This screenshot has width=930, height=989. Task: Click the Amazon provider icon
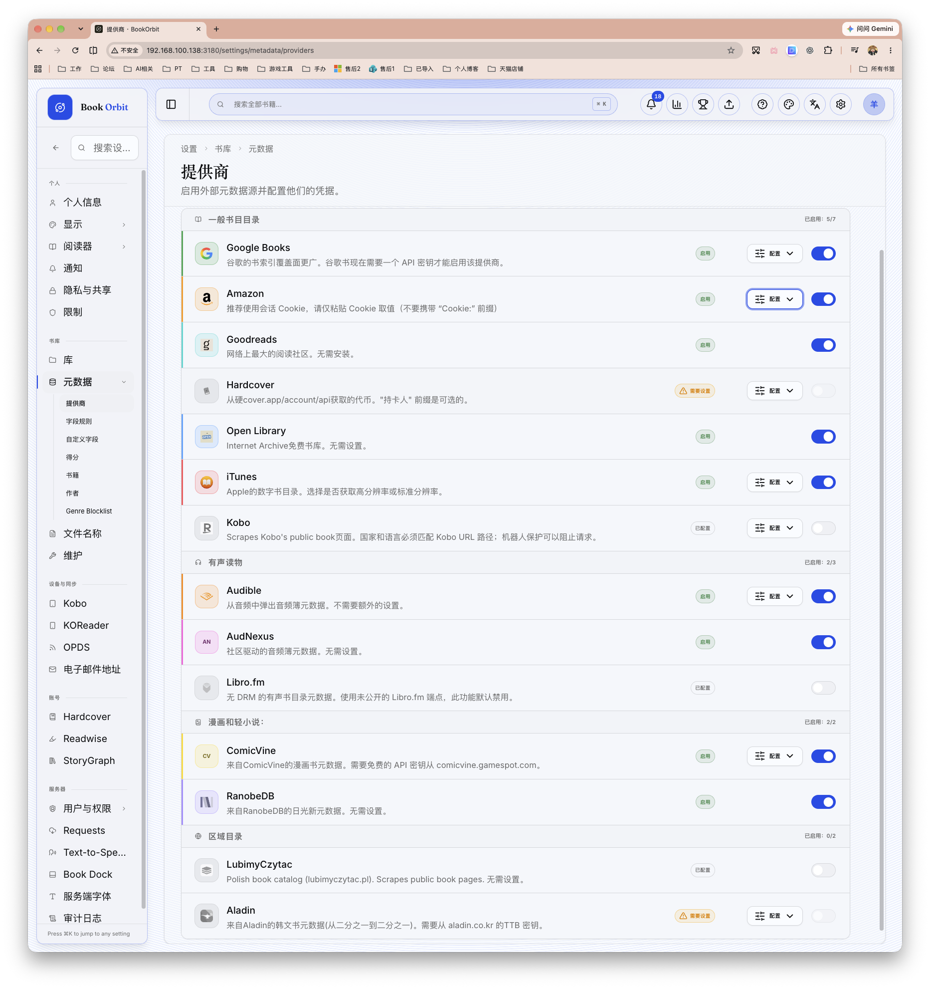coord(206,299)
